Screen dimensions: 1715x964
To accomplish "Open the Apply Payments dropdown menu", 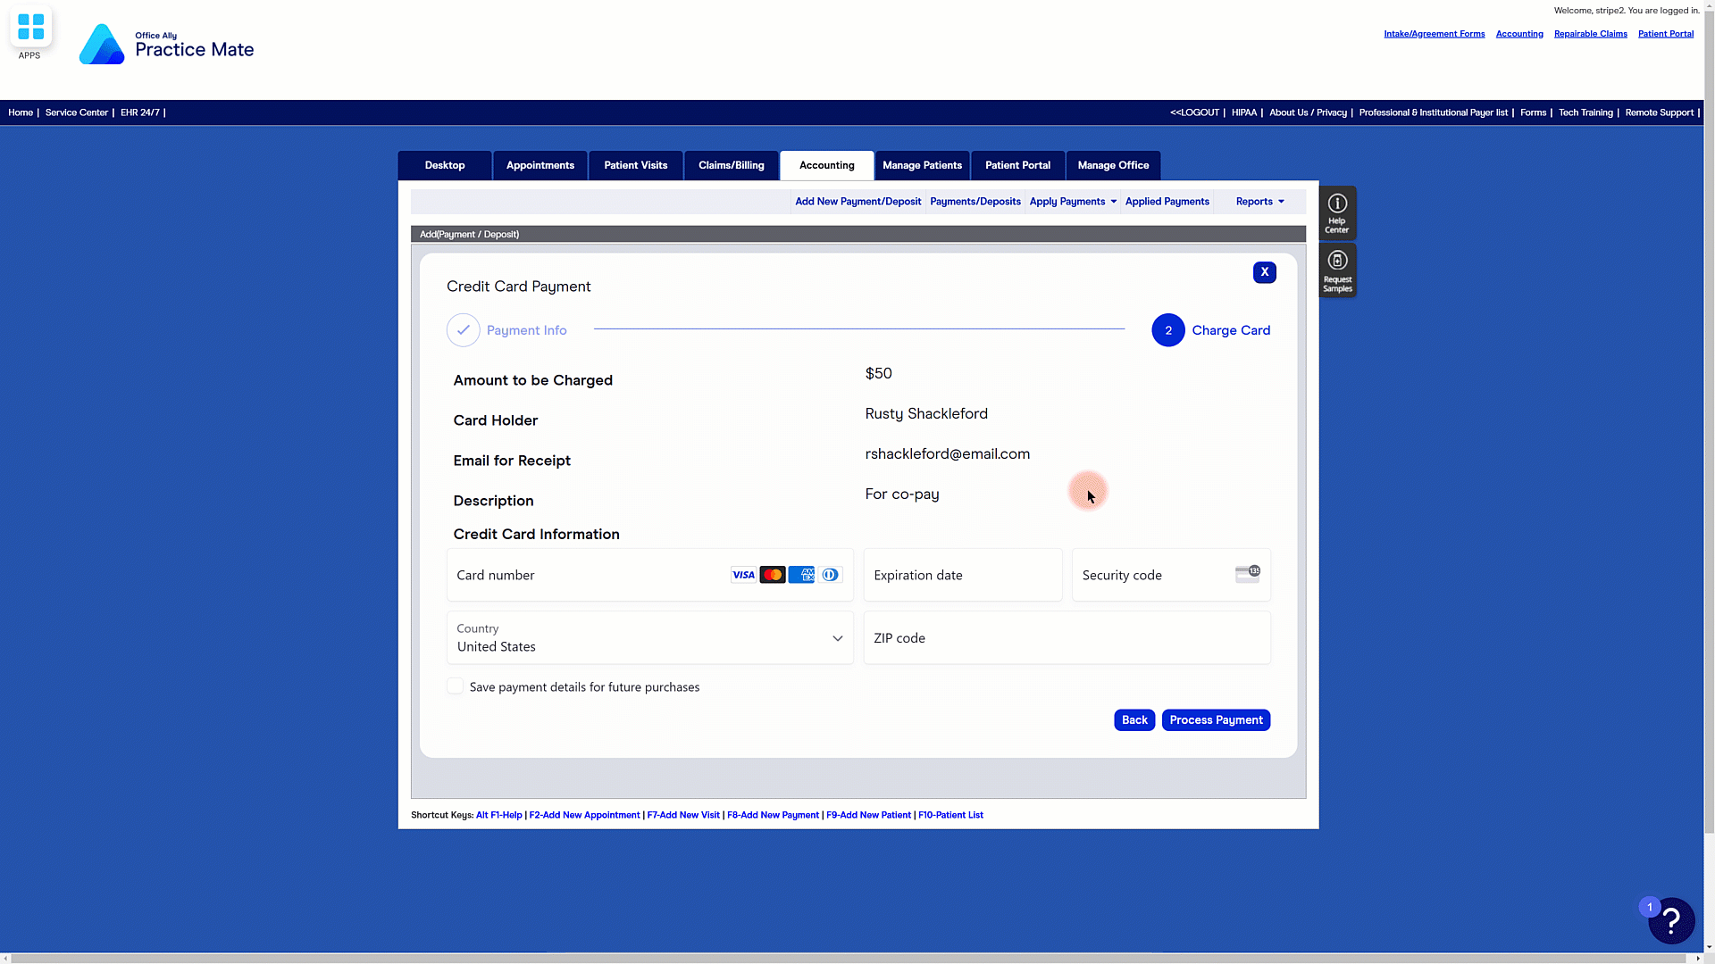I will [1073, 202].
